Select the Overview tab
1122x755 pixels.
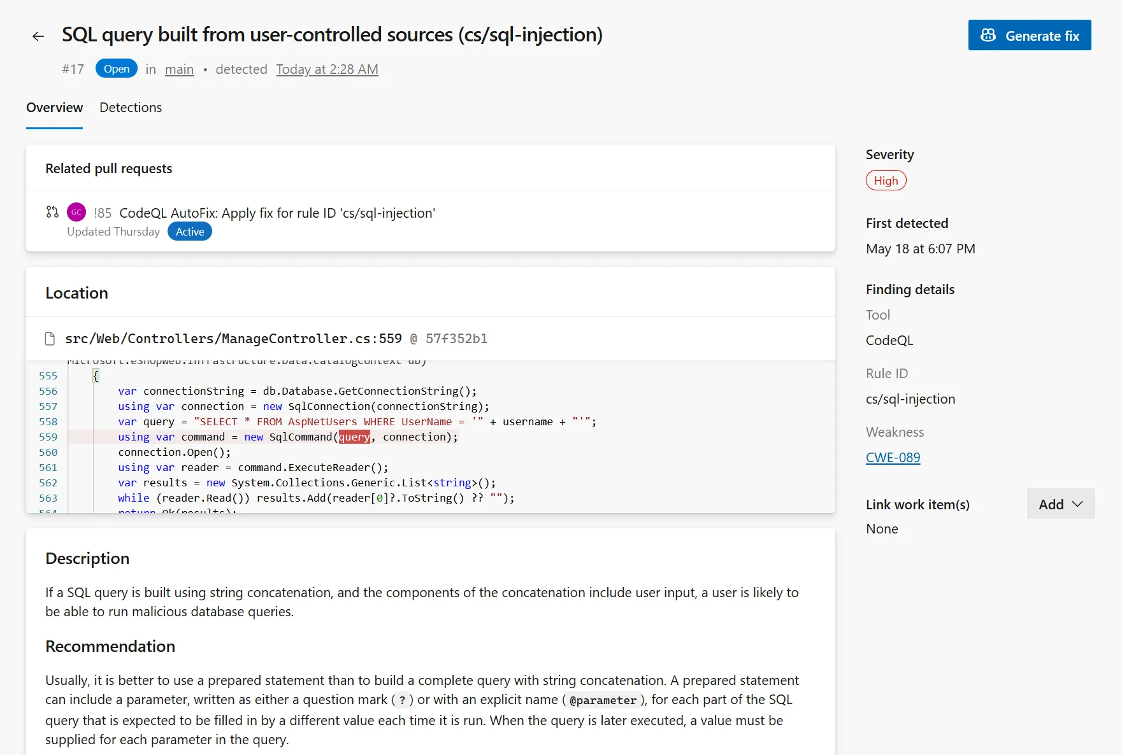coord(54,108)
